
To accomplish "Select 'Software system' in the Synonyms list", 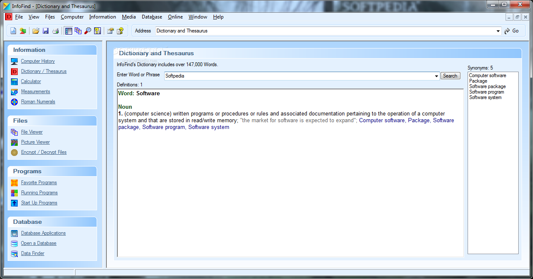I will click(x=485, y=97).
